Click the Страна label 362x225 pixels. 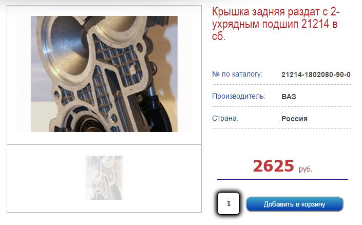point(225,118)
